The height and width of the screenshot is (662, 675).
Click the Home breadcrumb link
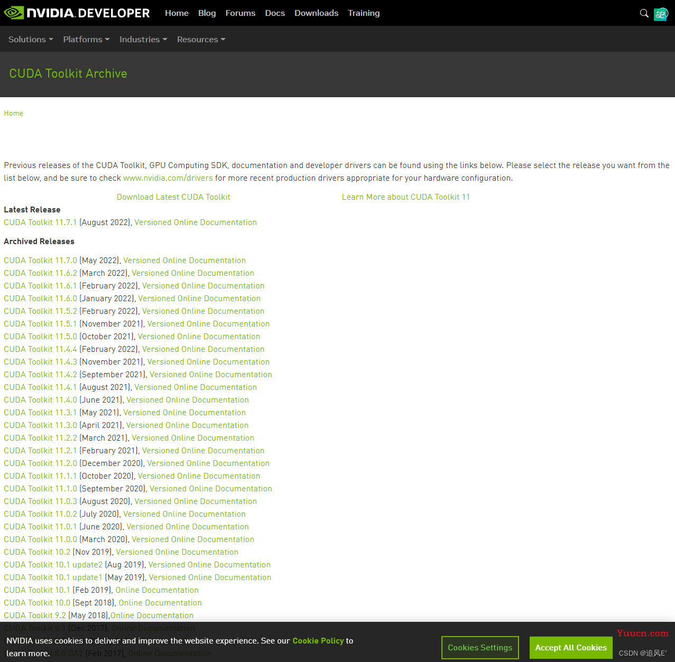click(x=13, y=113)
